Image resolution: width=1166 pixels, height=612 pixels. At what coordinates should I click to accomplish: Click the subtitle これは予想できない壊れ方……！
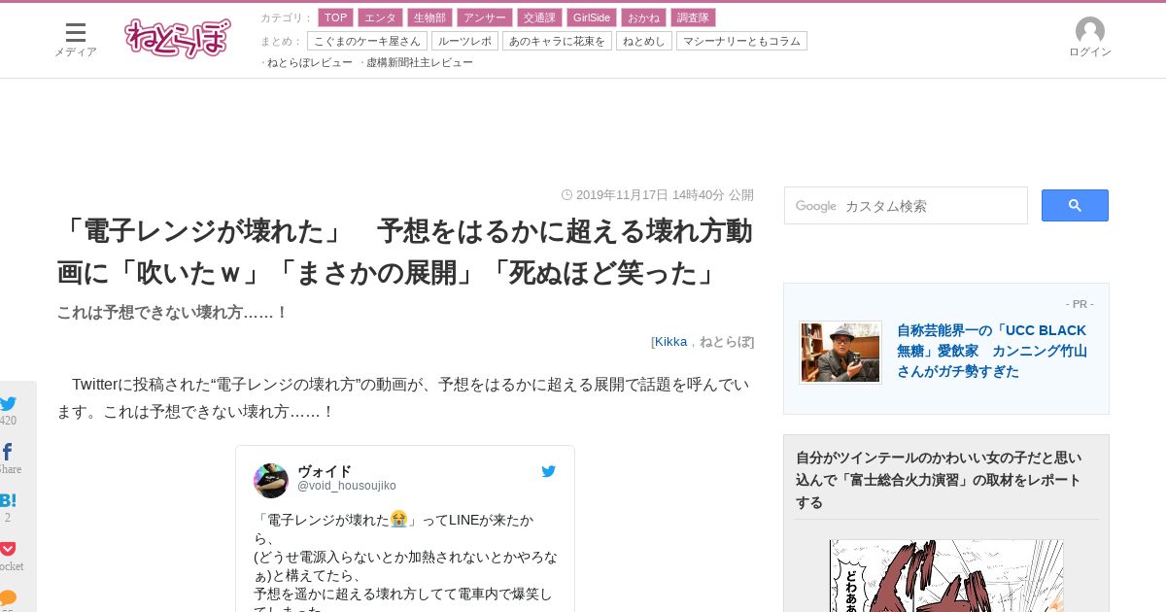pos(173,313)
